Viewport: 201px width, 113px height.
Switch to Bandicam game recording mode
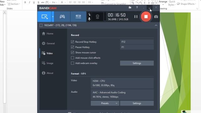(x=62, y=17)
